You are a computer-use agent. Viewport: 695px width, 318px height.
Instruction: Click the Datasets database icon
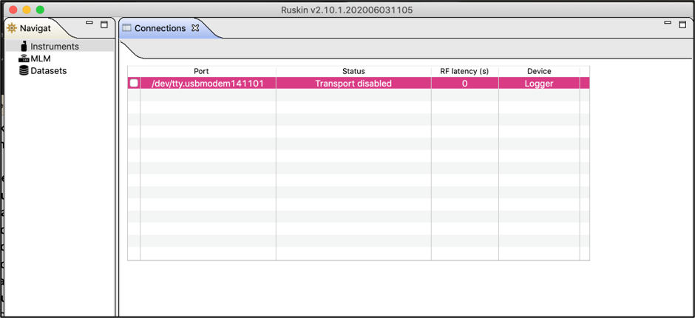click(24, 71)
